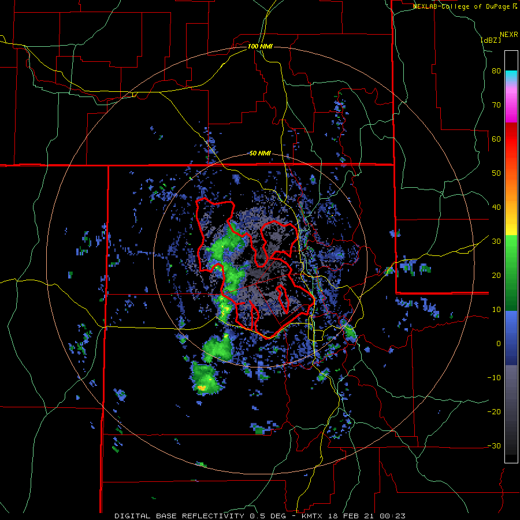This screenshot has height=520, width=520.
Task: Click the 0 dBZ value on the legend
Action: (499, 344)
